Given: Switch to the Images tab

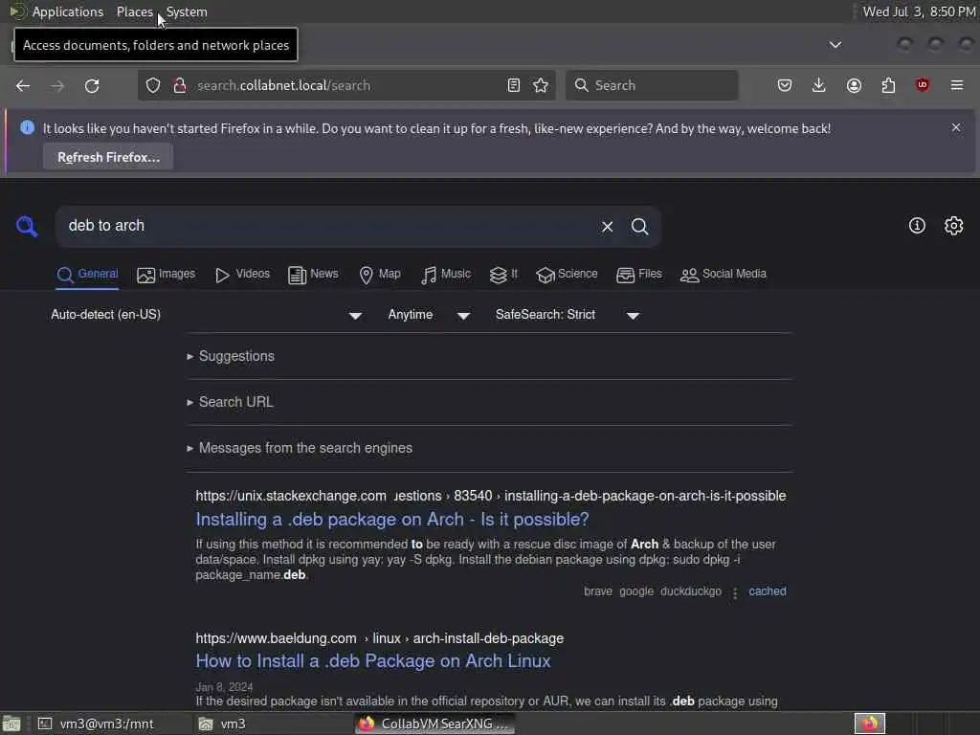Looking at the screenshot, I should click(167, 275).
